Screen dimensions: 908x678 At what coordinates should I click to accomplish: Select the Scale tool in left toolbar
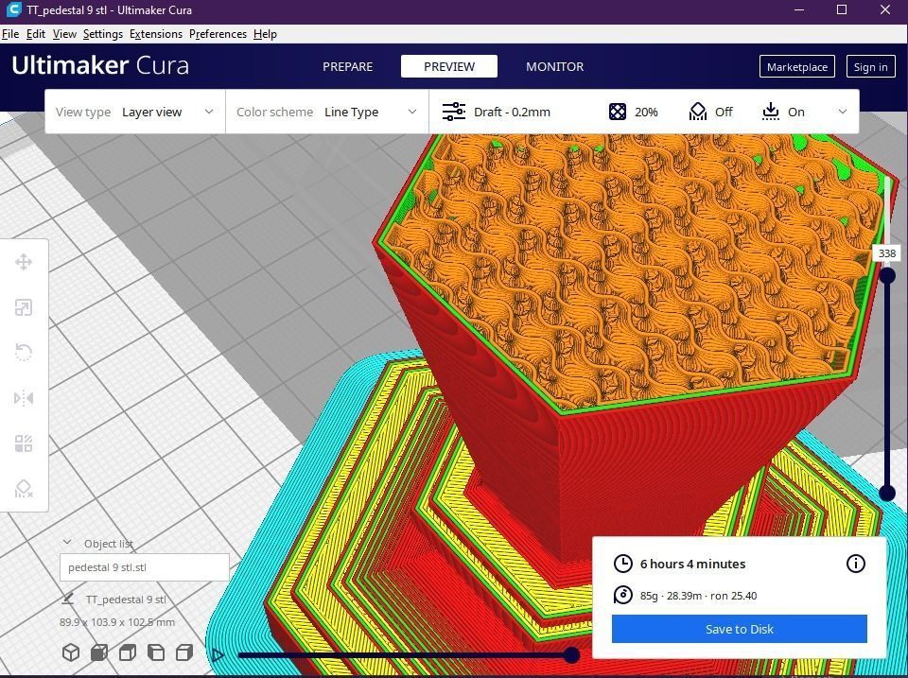(24, 307)
